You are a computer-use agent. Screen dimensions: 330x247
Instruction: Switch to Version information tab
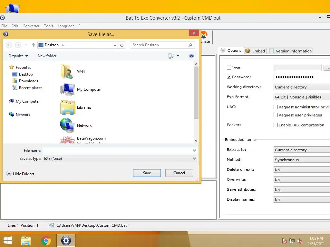click(x=290, y=51)
